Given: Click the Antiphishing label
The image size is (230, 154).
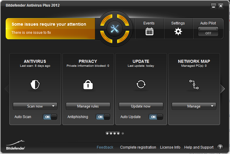Looking at the screenshot, I should [78, 117].
